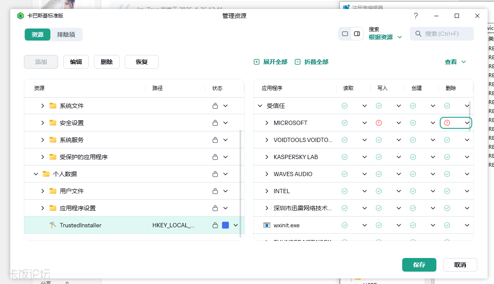Screen dimensions: 494x284
Task: Open 系统文件 status dropdown arrow
Action: coord(225,106)
